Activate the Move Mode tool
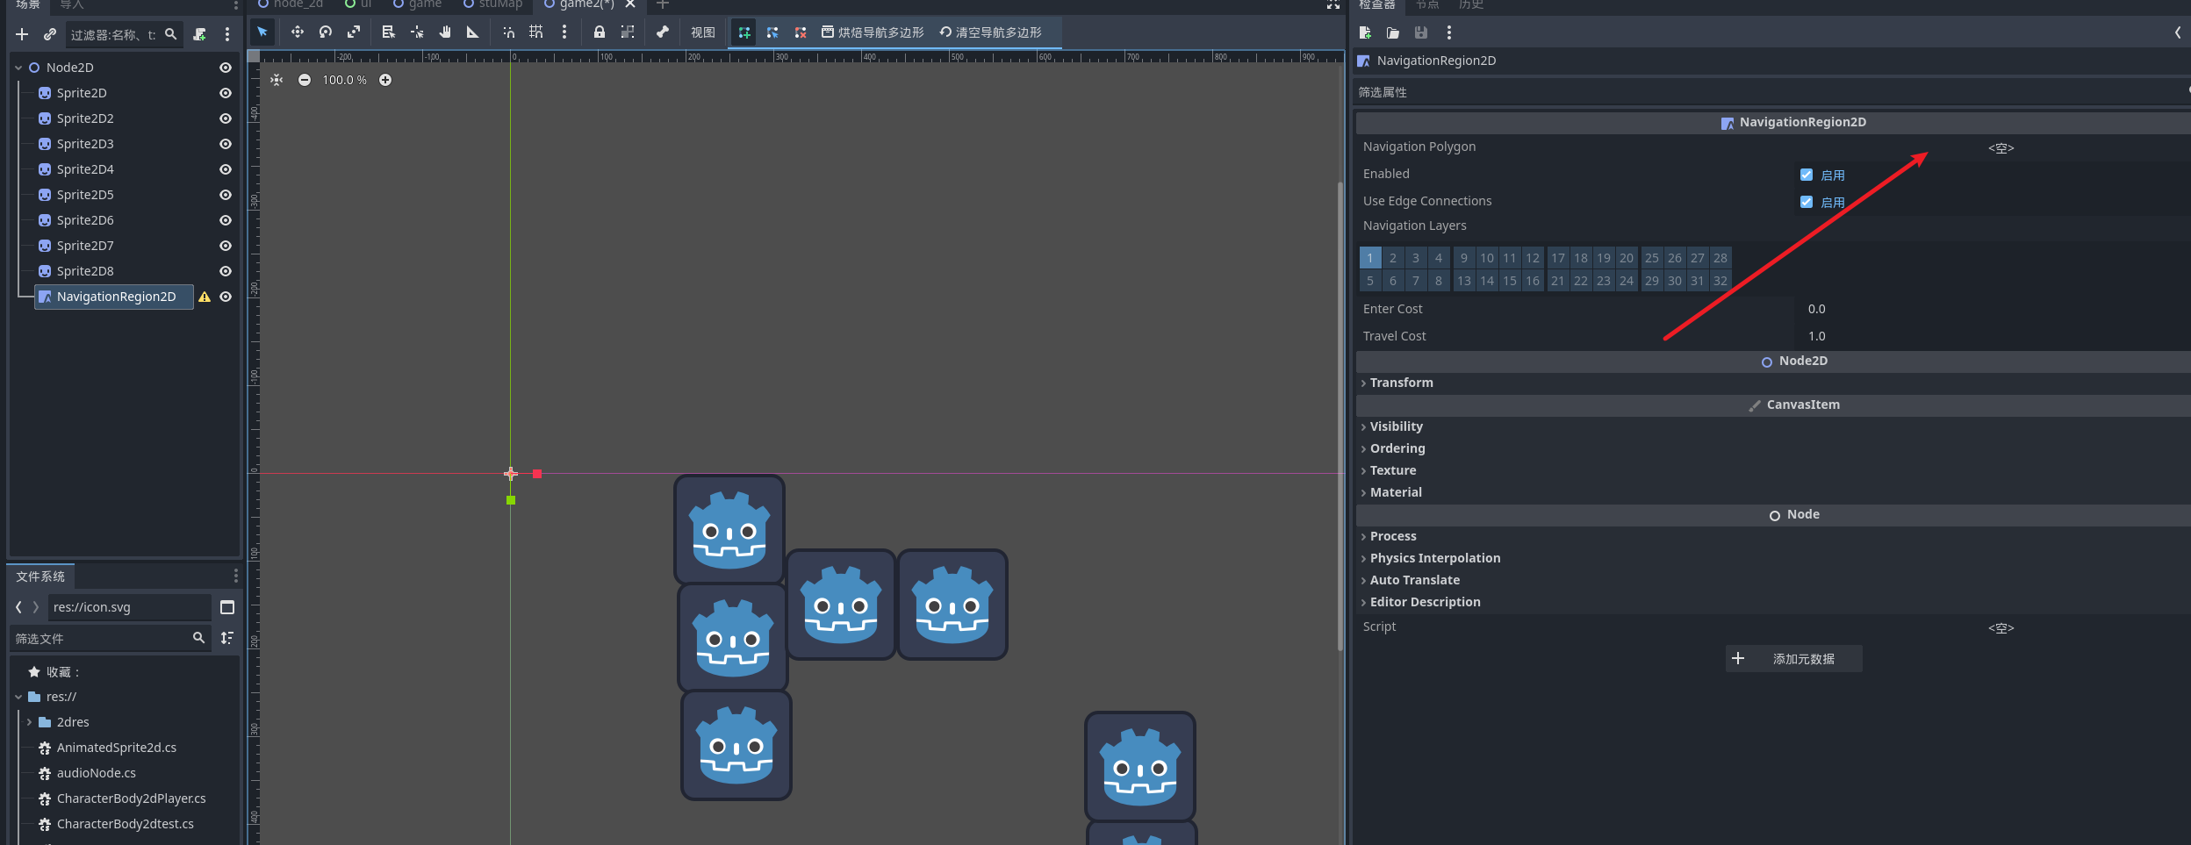This screenshot has height=845, width=2191. click(298, 32)
